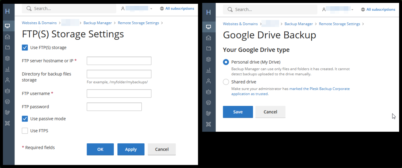Click Files folder icon in right panel sidebar

(x=209, y=48)
